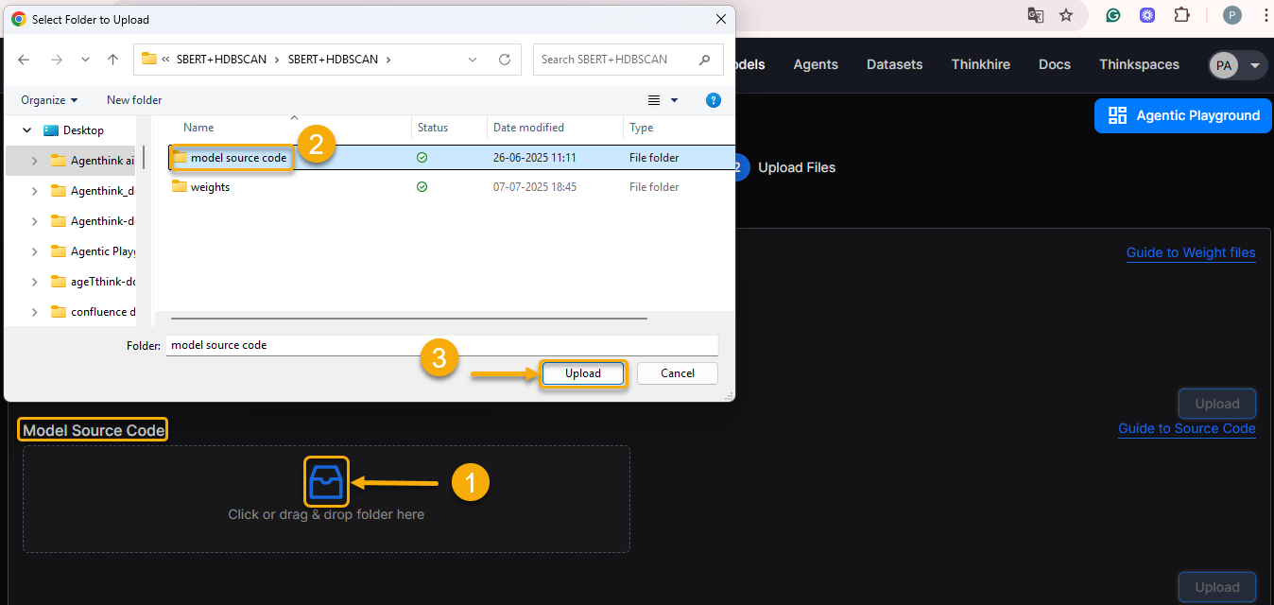
Task: Click the Google Translate icon in address bar
Action: click(x=1036, y=15)
